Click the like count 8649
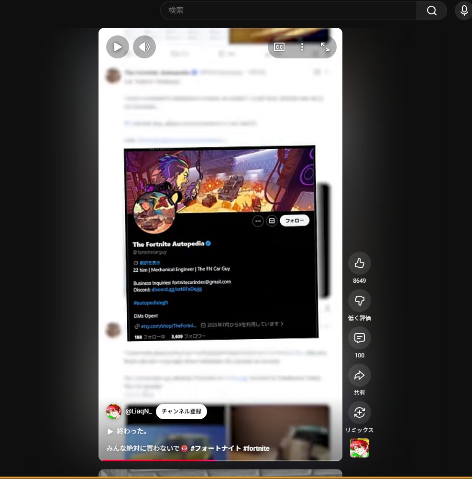Viewport: 472px width, 479px height. (359, 281)
